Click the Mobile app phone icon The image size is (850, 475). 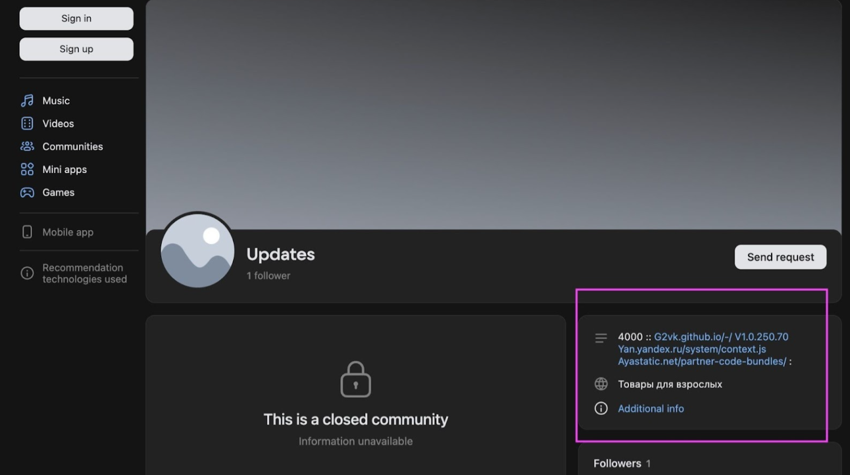pyautogui.click(x=27, y=232)
